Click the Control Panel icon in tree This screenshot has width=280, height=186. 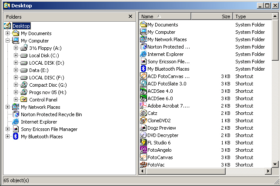[x=24, y=99]
